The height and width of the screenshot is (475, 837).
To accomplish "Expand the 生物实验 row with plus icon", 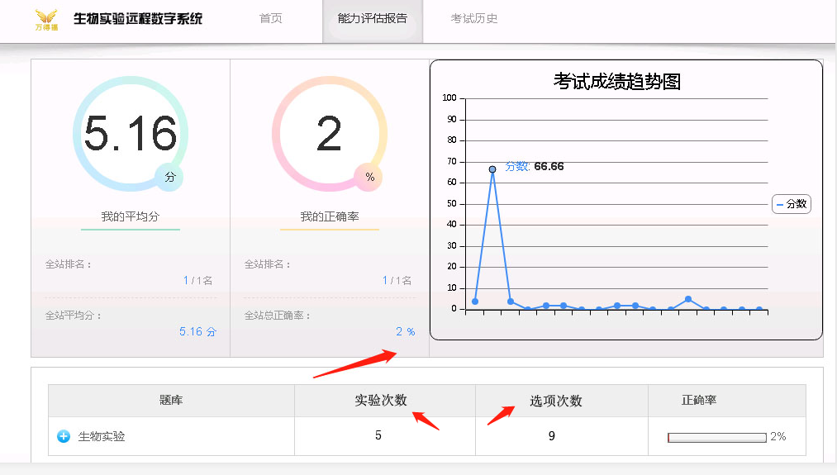I will [64, 436].
